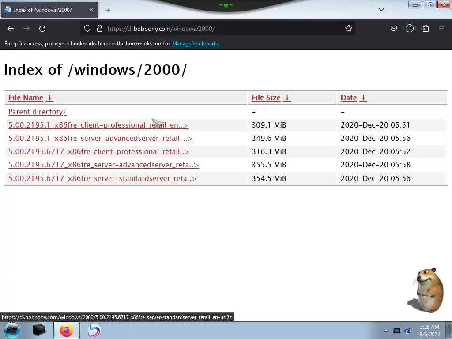Open the Firefox hamburger application menu
Screen dimensions: 452x339
441,29
